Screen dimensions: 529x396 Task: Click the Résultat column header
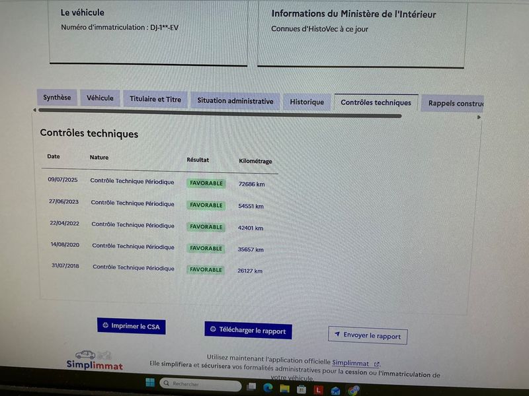point(198,160)
